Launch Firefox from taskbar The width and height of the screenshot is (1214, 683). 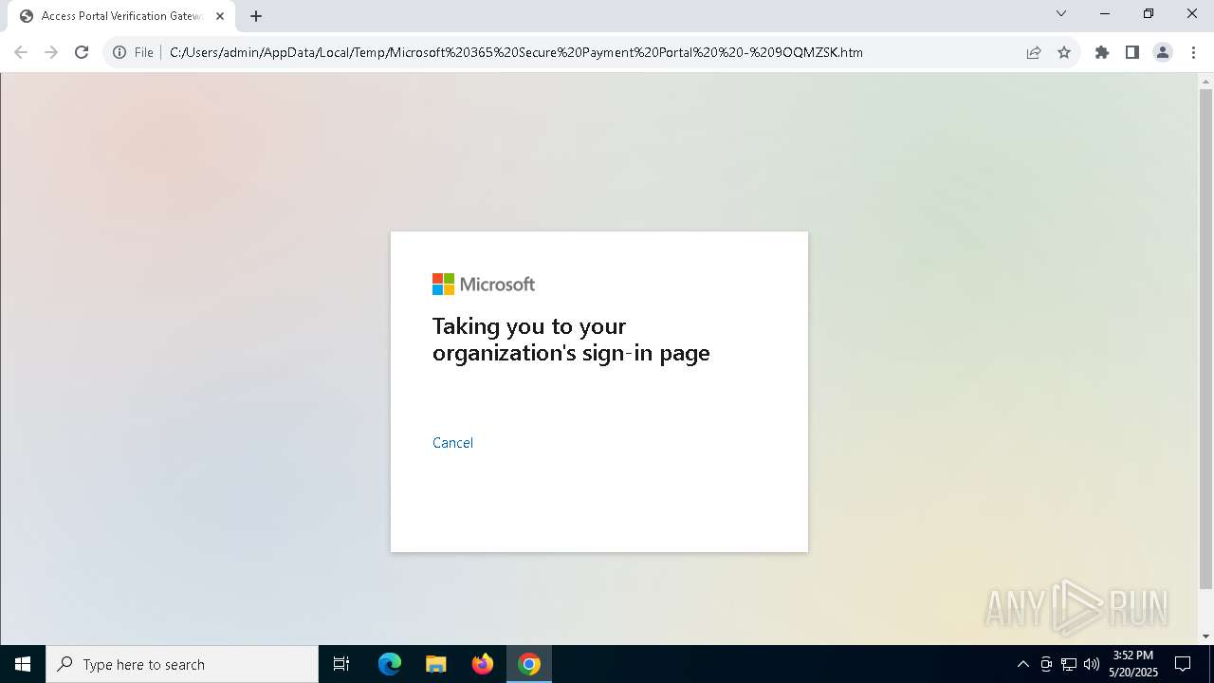(x=483, y=664)
